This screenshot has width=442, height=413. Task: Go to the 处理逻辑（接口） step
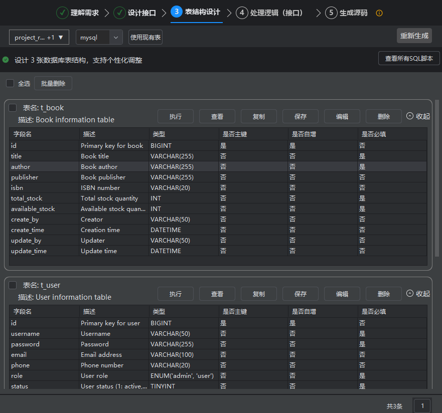click(277, 13)
